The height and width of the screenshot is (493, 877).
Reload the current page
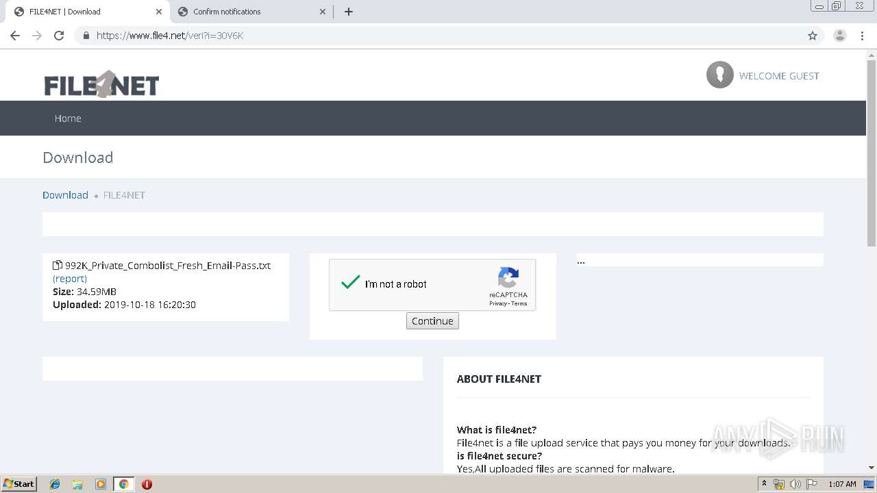tap(59, 36)
